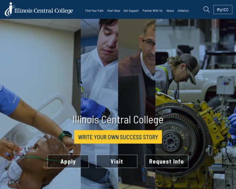
Task: Expand the Get Support menu
Action: [131, 11]
